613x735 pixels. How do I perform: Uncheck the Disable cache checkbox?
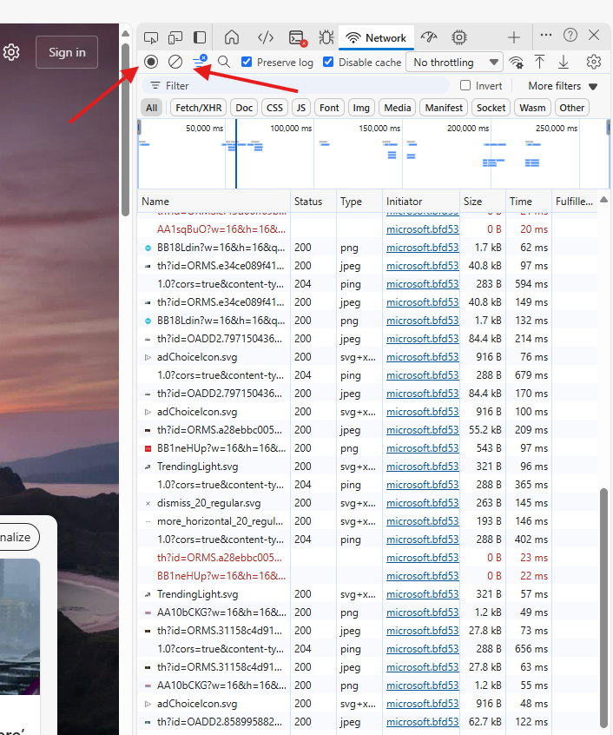click(x=328, y=62)
